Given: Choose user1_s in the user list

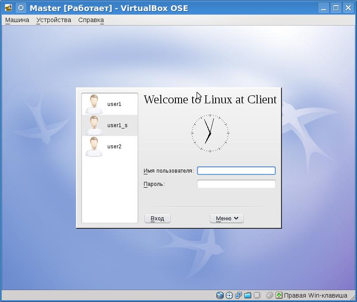Looking at the screenshot, I should coord(110,125).
